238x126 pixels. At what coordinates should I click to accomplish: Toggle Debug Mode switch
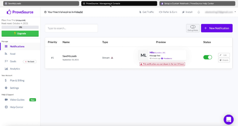pos(193,27)
